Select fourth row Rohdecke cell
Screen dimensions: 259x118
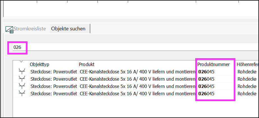tap(247, 94)
